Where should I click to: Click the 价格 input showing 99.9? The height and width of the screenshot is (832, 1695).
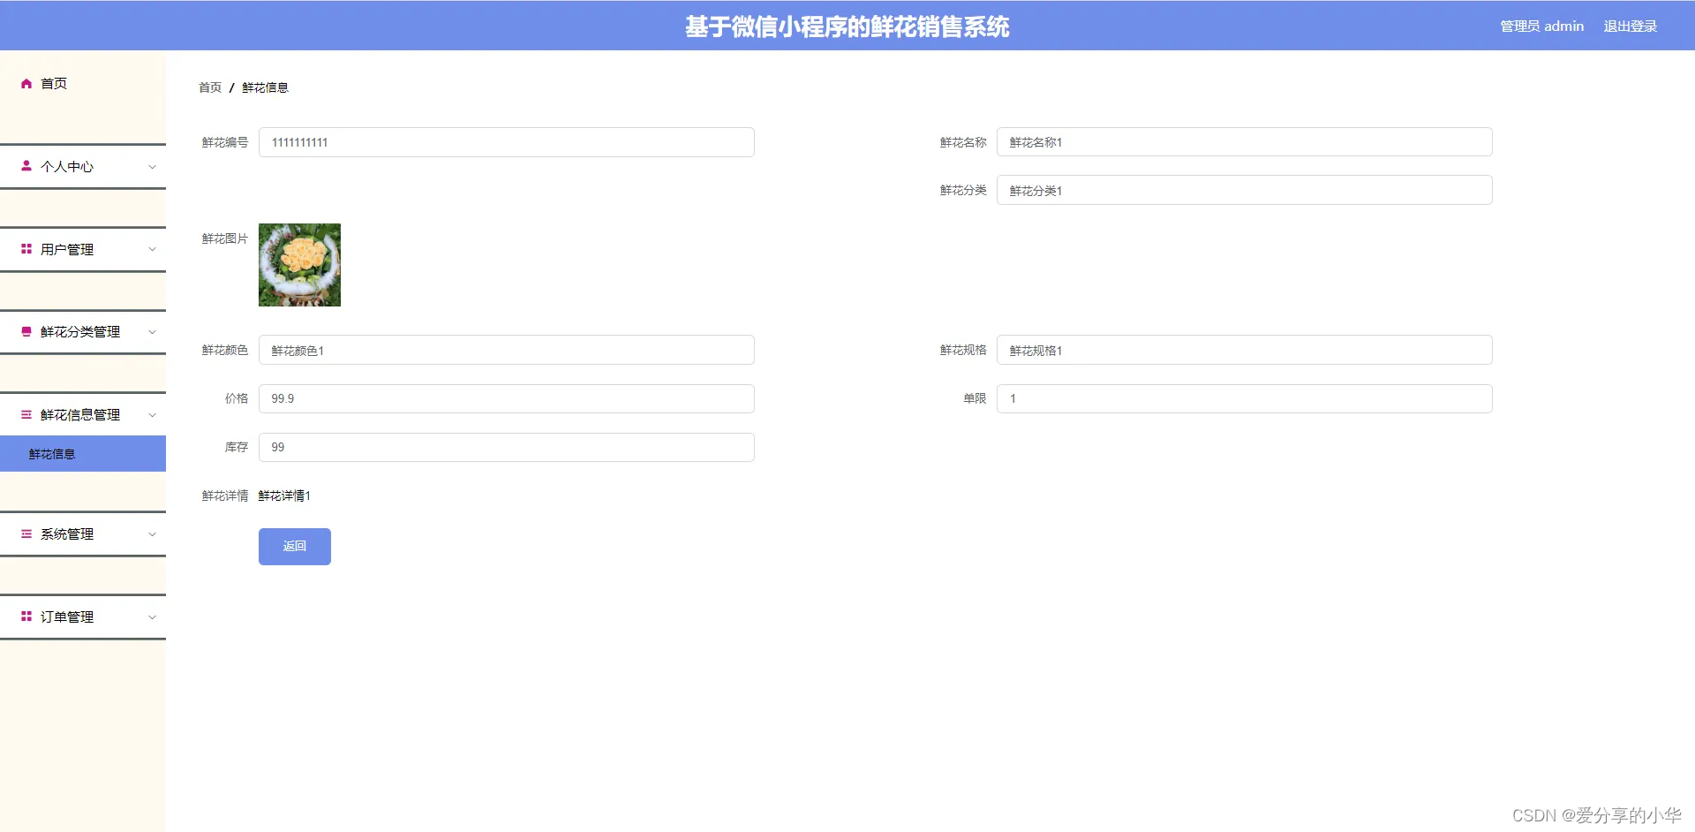507,398
